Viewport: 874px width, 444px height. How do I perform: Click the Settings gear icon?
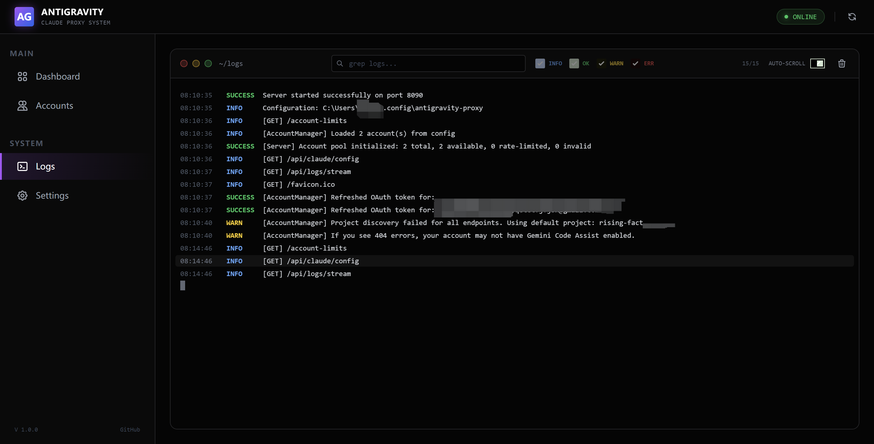point(22,196)
